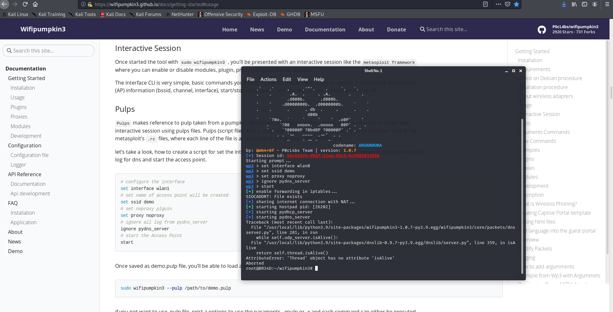613x312 pixels.
Task: Click the GitHub logo icon in site header
Action: pyautogui.click(x=542, y=29)
